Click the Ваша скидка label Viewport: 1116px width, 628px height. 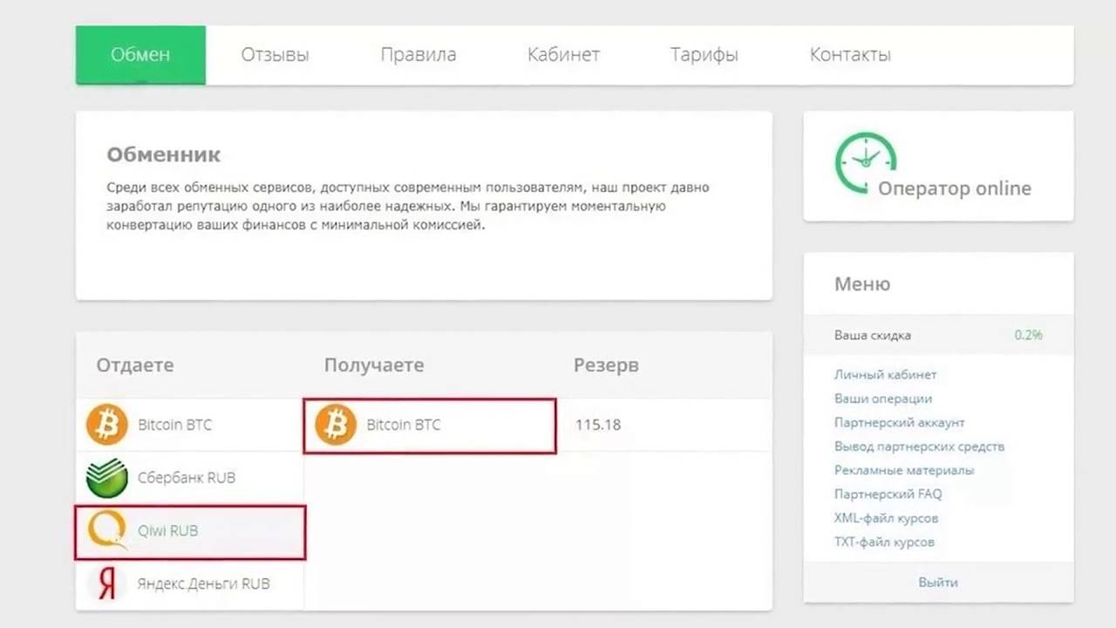[873, 335]
